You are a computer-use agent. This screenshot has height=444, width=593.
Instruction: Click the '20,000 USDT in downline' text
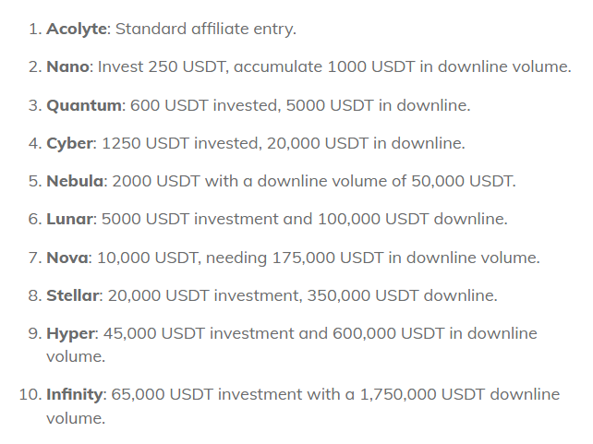(364, 144)
